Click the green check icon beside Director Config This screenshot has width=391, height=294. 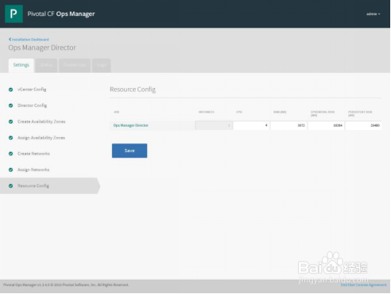10,105
